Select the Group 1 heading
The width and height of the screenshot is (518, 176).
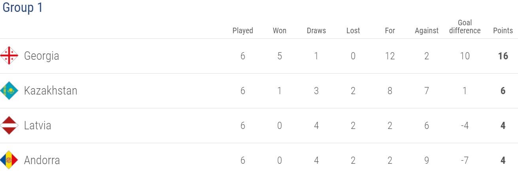click(x=23, y=8)
